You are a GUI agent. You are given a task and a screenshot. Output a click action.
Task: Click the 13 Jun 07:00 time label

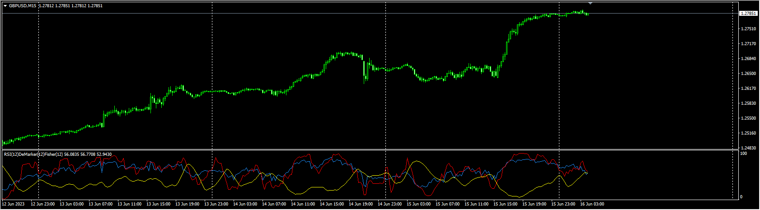click(x=100, y=205)
